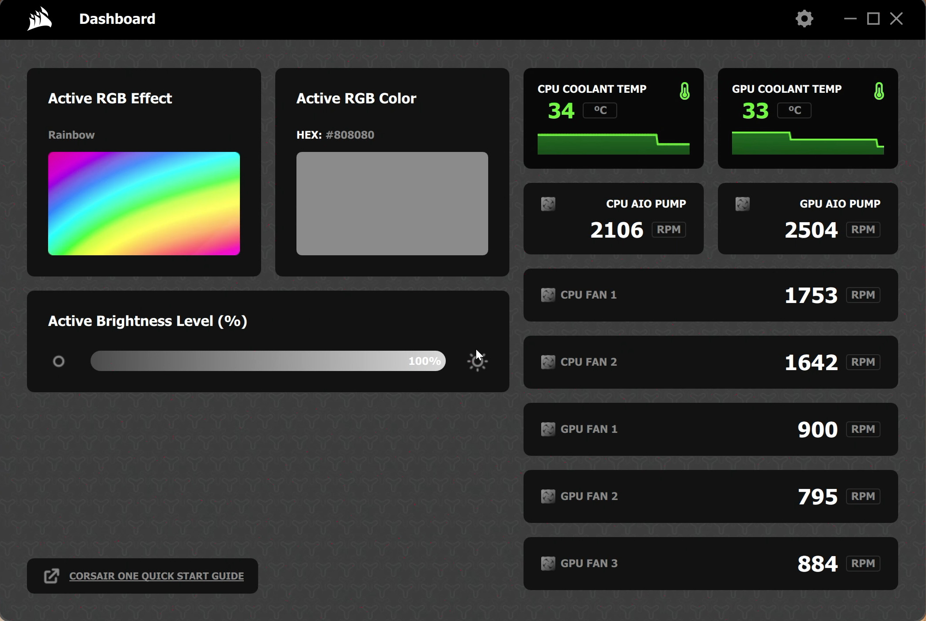Image resolution: width=926 pixels, height=621 pixels.
Task: Click the CPU AIO Pump fan icon
Action: coord(548,204)
